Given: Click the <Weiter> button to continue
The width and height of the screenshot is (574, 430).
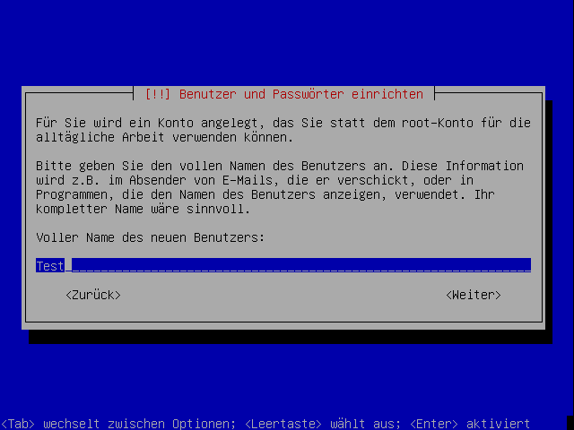Looking at the screenshot, I should [474, 295].
